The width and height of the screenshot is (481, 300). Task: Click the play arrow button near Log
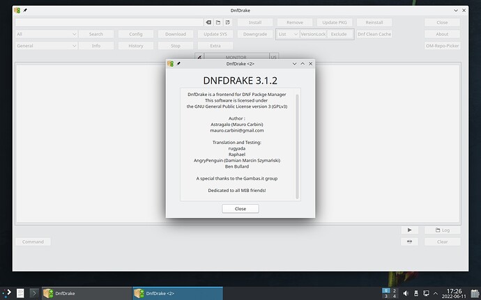[409, 230]
